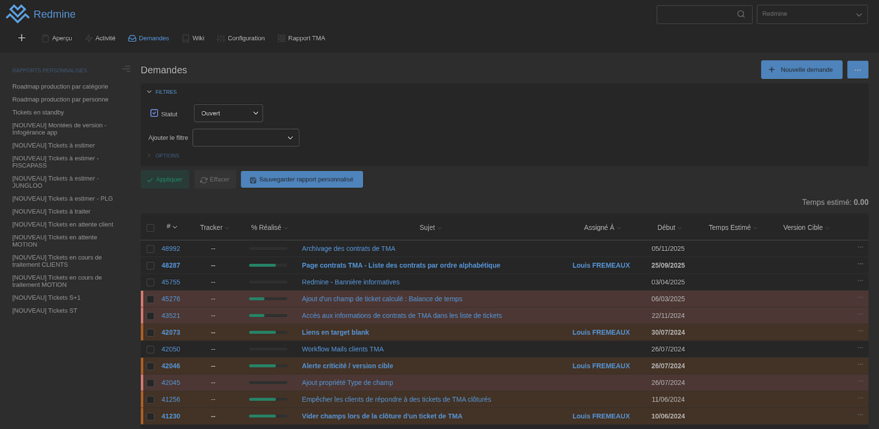Viewport: 879px width, 429px height.
Task: Collapse the sidebar using the toggle icon
Action: [126, 69]
